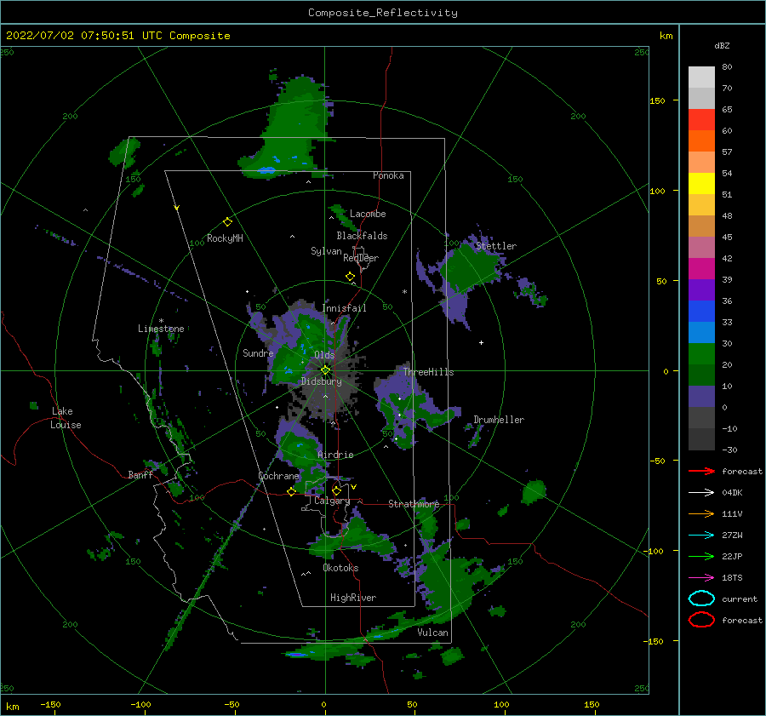Screen dimensions: 766x716
Task: Click the RedDeer city label
Action: tap(361, 258)
